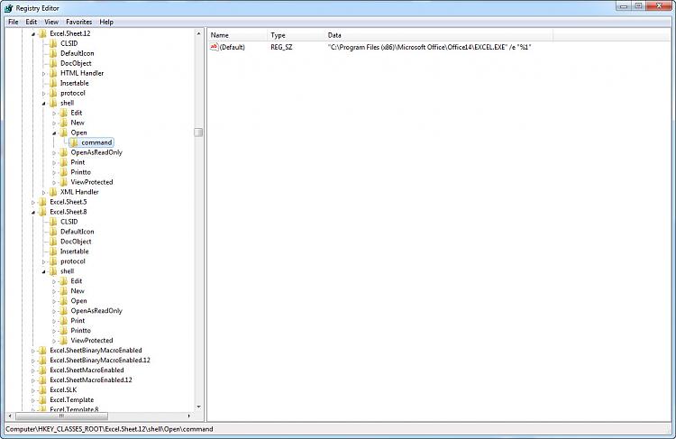
Task: Click CLSID folder icon under Excel.Sheet.12
Action: click(53, 43)
